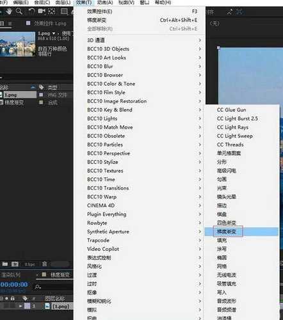Click the label tag icon in timeline header
283x320 pixels.
coord(25,298)
